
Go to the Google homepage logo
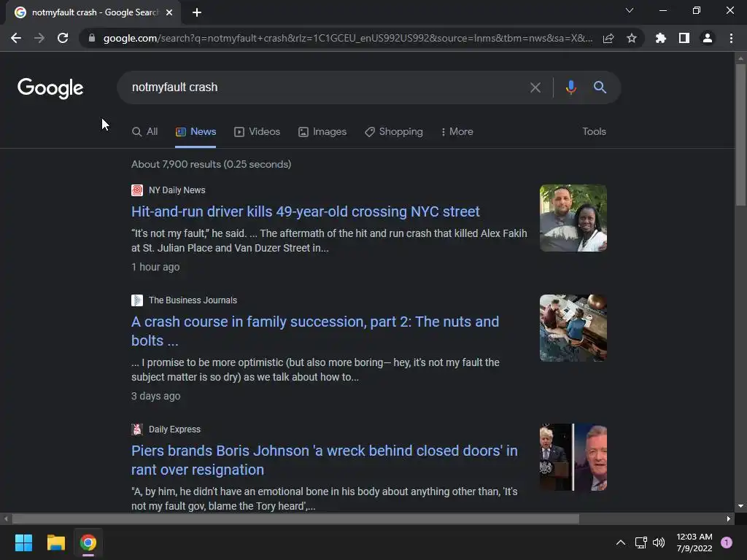[50, 88]
